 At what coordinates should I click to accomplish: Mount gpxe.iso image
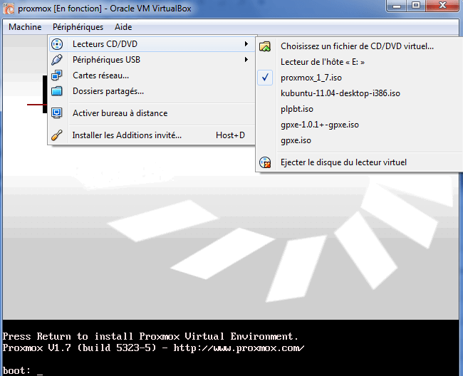coord(360,140)
